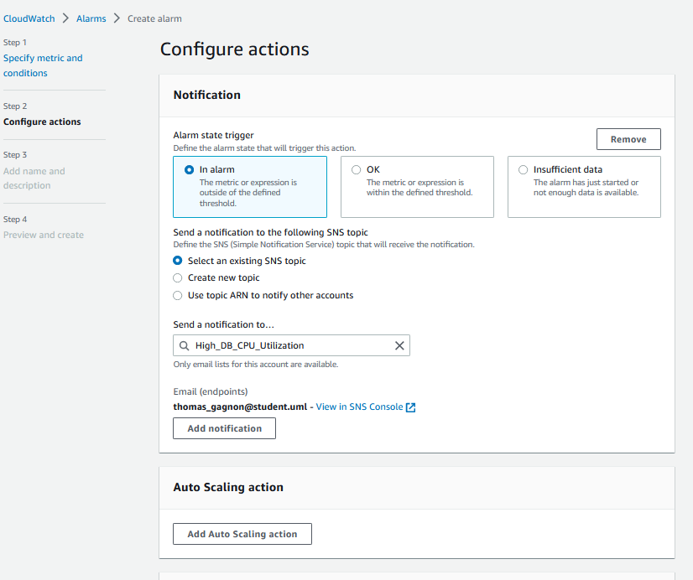Click the Preview and create step

(x=44, y=235)
